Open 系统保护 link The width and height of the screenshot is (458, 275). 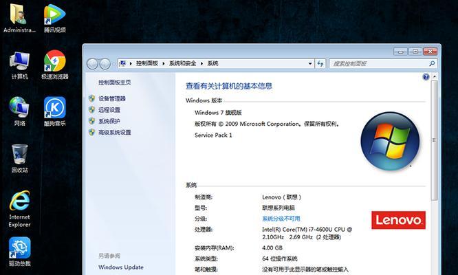(x=109, y=121)
